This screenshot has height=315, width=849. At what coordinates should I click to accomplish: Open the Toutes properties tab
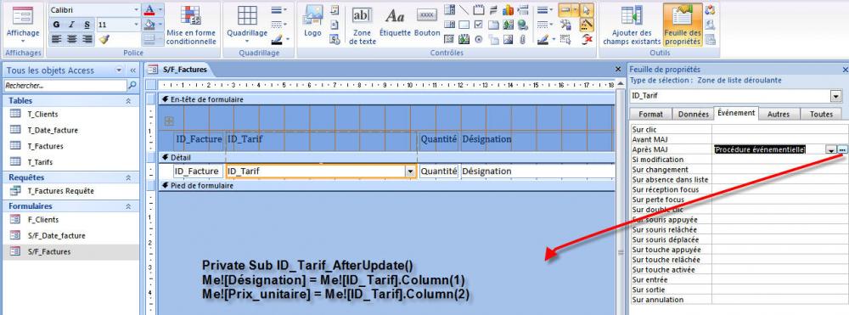[x=821, y=115]
